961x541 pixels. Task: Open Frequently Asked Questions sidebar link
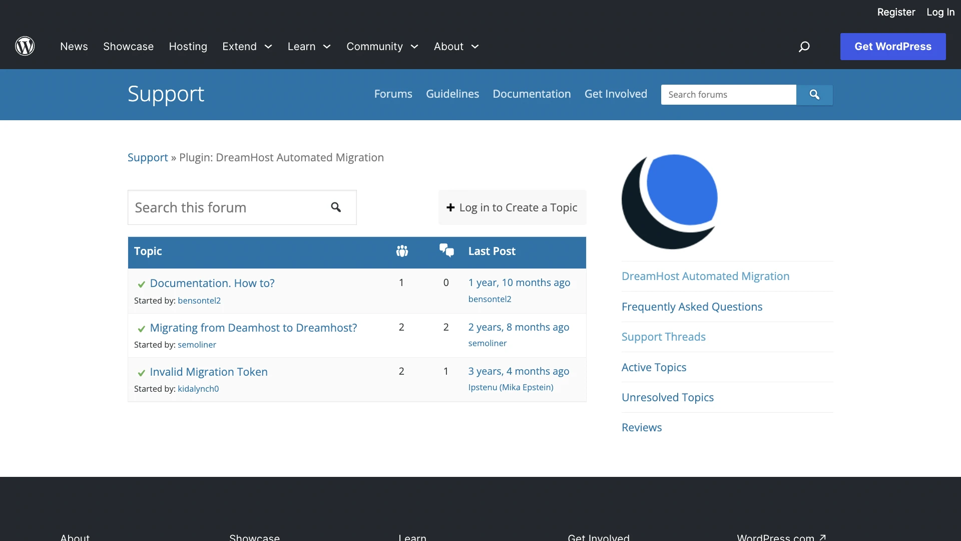tap(692, 307)
